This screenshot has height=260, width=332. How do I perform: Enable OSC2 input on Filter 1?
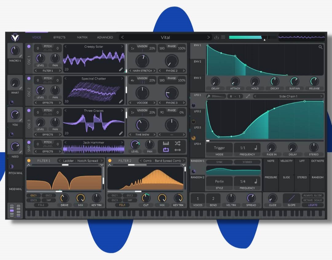tap(49, 195)
